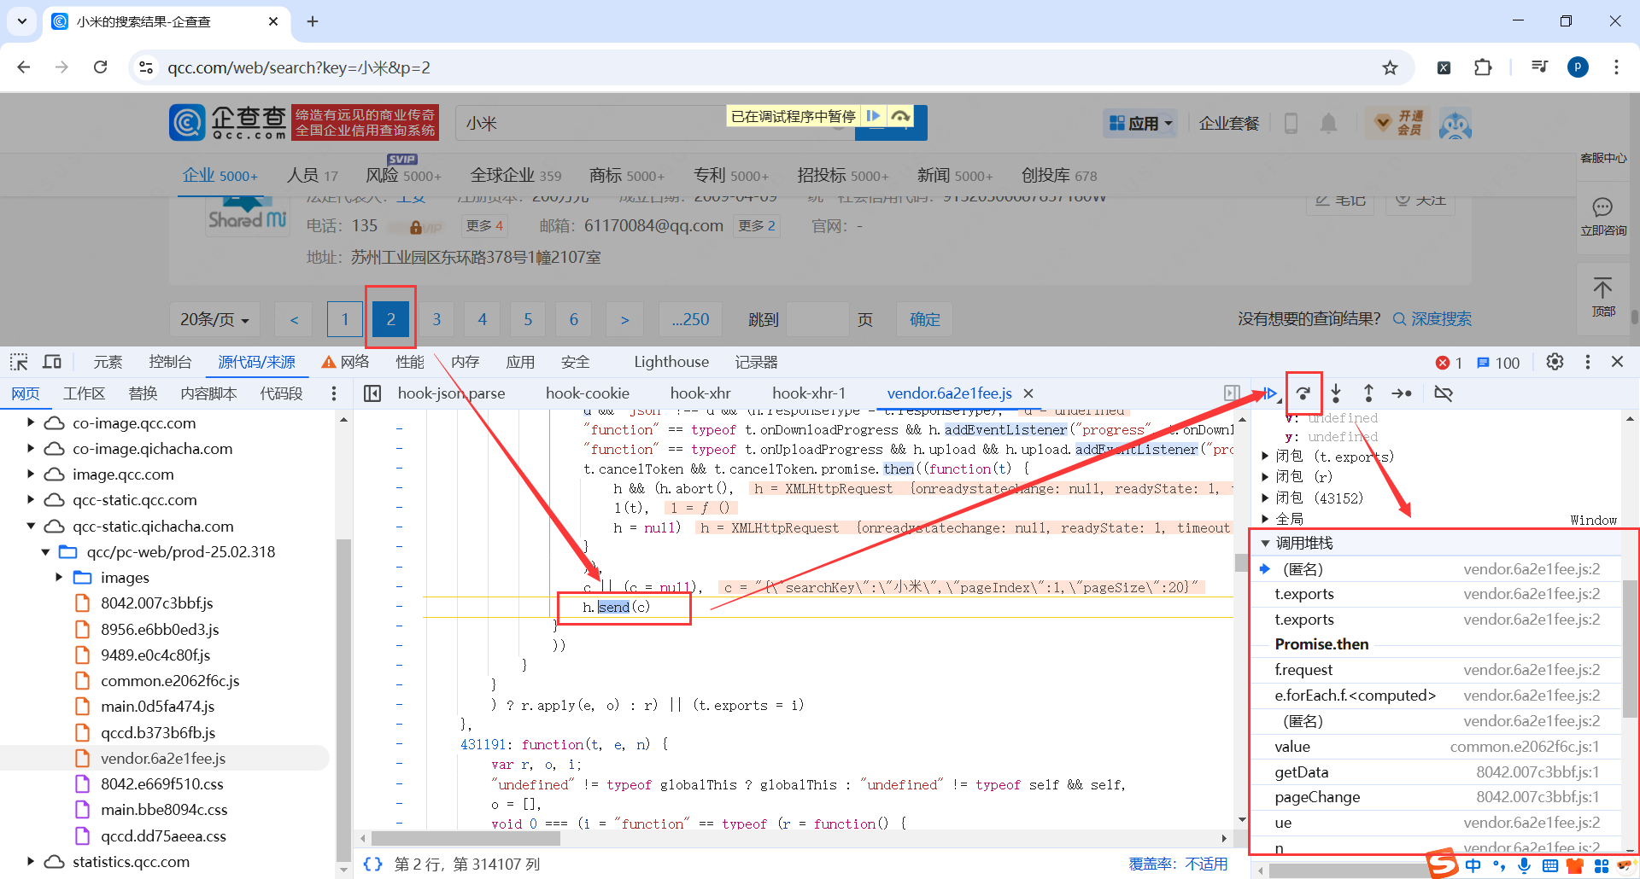The image size is (1640, 879).
Task: Expand the qcc-static.qcc.com tree node
Action: click(x=31, y=499)
